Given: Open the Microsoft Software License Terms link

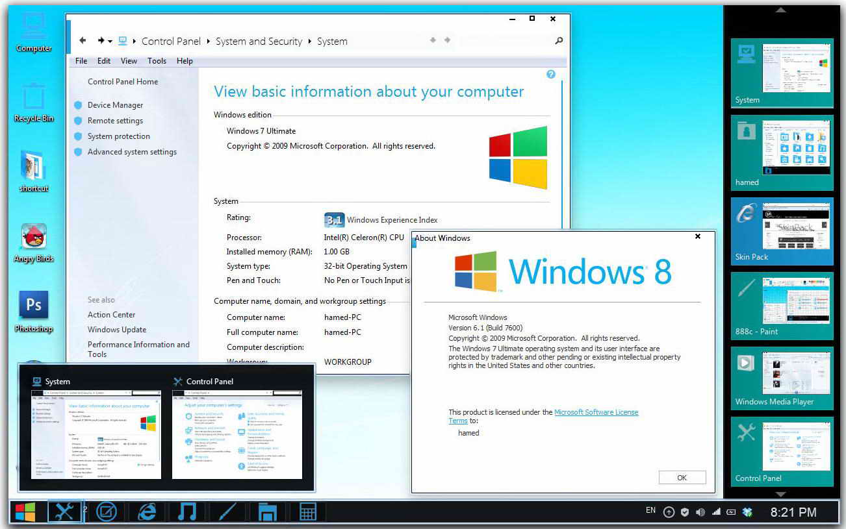Looking at the screenshot, I should [x=596, y=412].
